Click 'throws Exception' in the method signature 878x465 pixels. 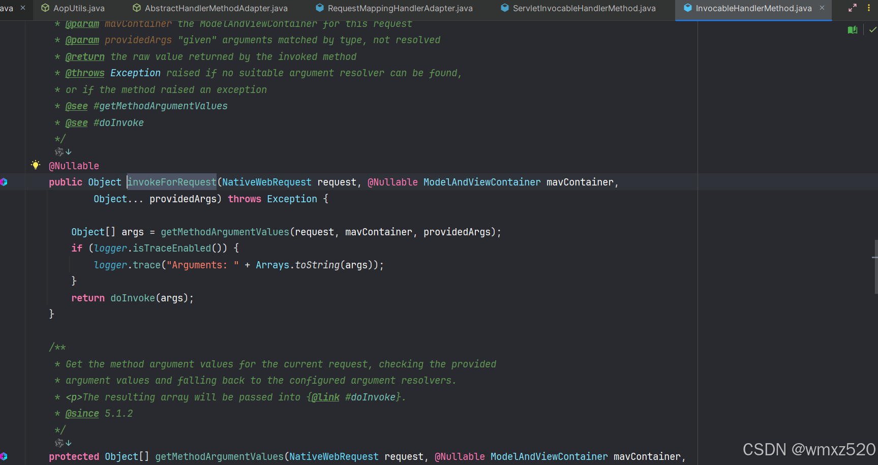[x=273, y=199]
